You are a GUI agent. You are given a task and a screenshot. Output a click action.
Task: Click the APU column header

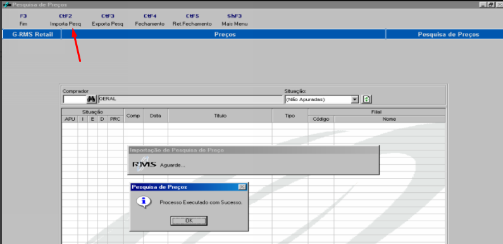click(70, 119)
